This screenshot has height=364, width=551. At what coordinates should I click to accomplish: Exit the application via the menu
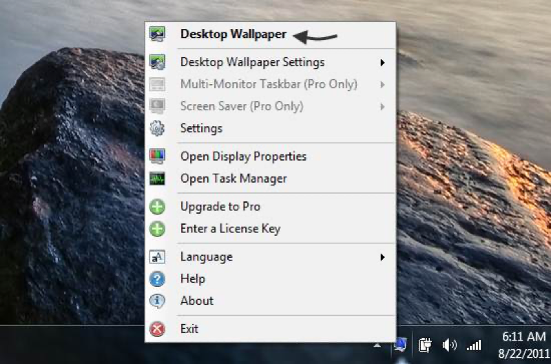coord(270,329)
